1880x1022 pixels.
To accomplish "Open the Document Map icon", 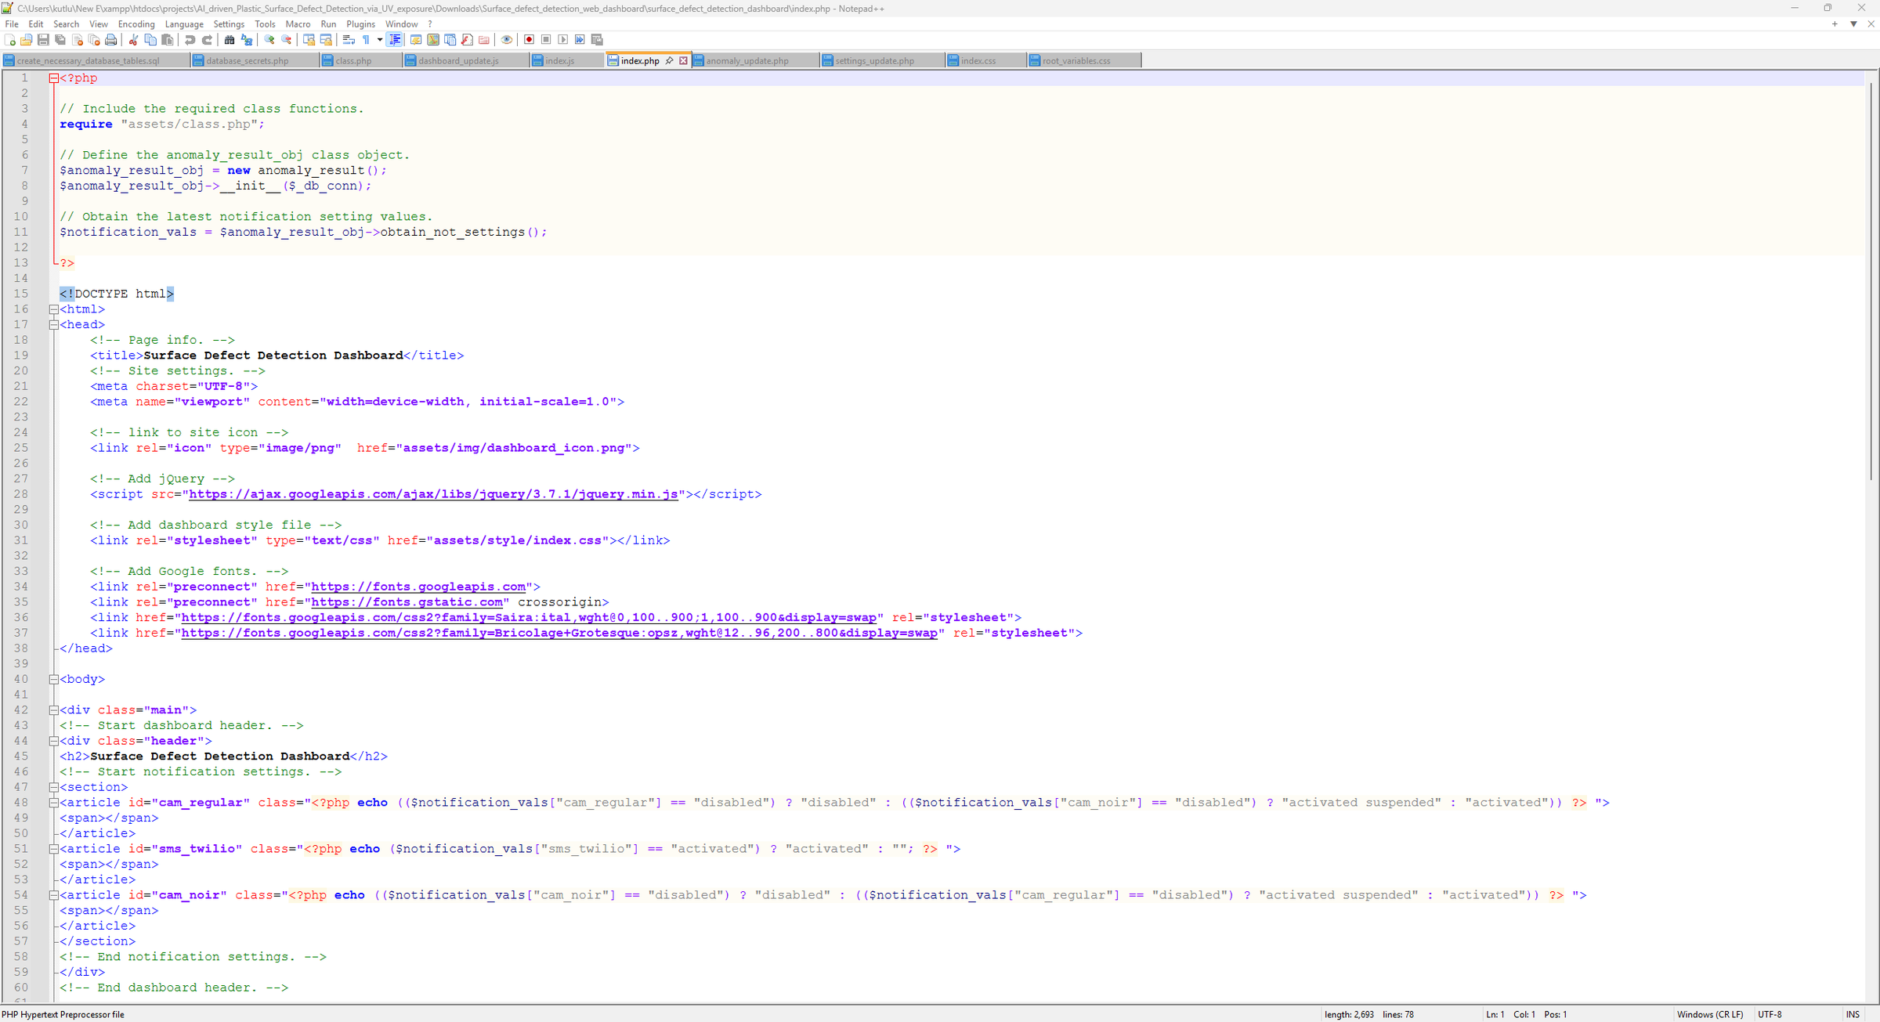I will [433, 39].
